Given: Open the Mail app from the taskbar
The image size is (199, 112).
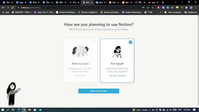Looking at the screenshot, I should 40,110.
